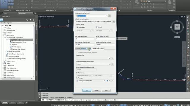Click start station picker icon
The width and height of the screenshot is (190, 106).
click(x=92, y=31)
